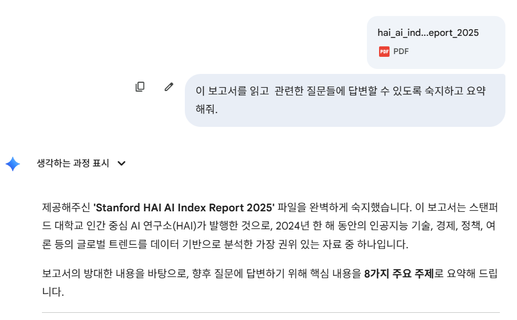Click the PDF label on the attachment
The width and height of the screenshot is (517, 320).
400,51
